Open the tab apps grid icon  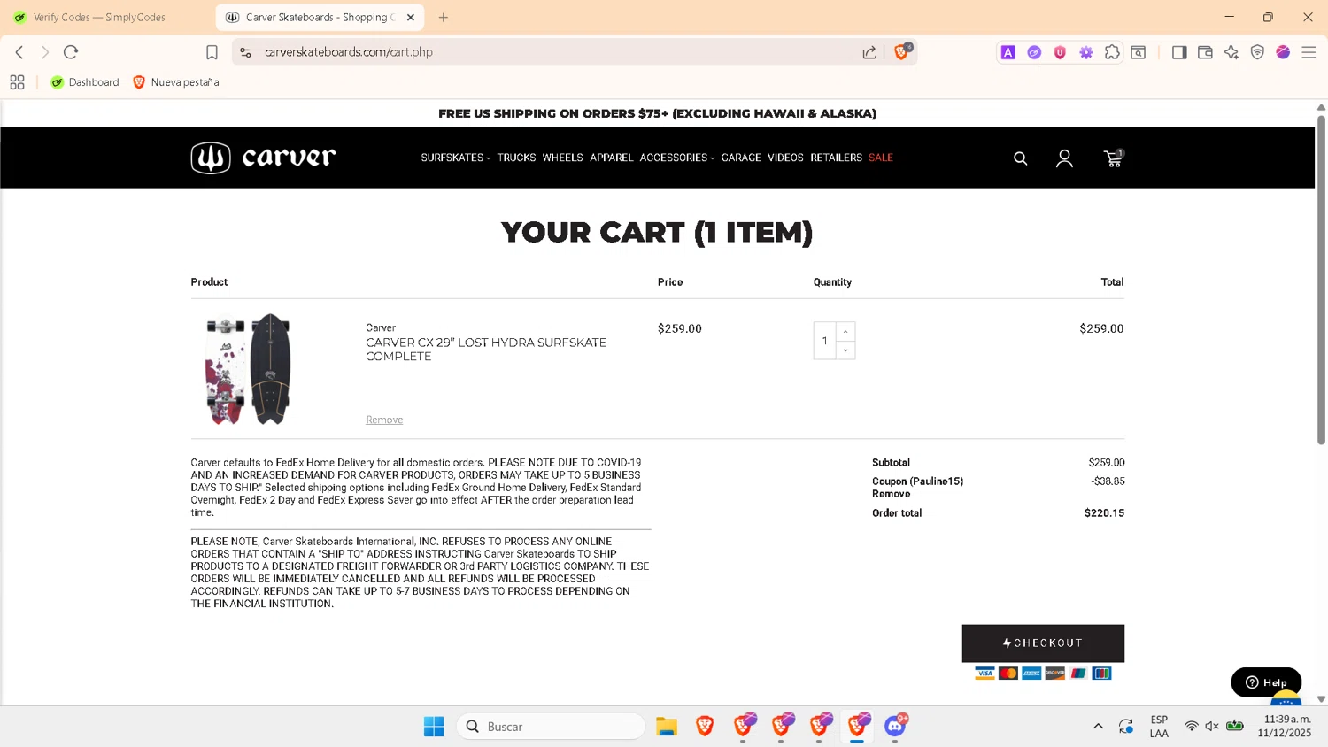click(17, 82)
